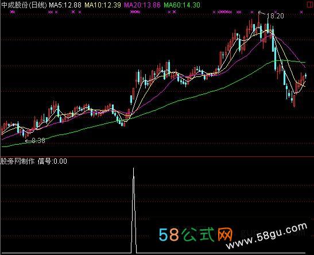The width and height of the screenshot is (314, 255).
Task: Click the 58公式网 watermark logo
Action: 195,235
